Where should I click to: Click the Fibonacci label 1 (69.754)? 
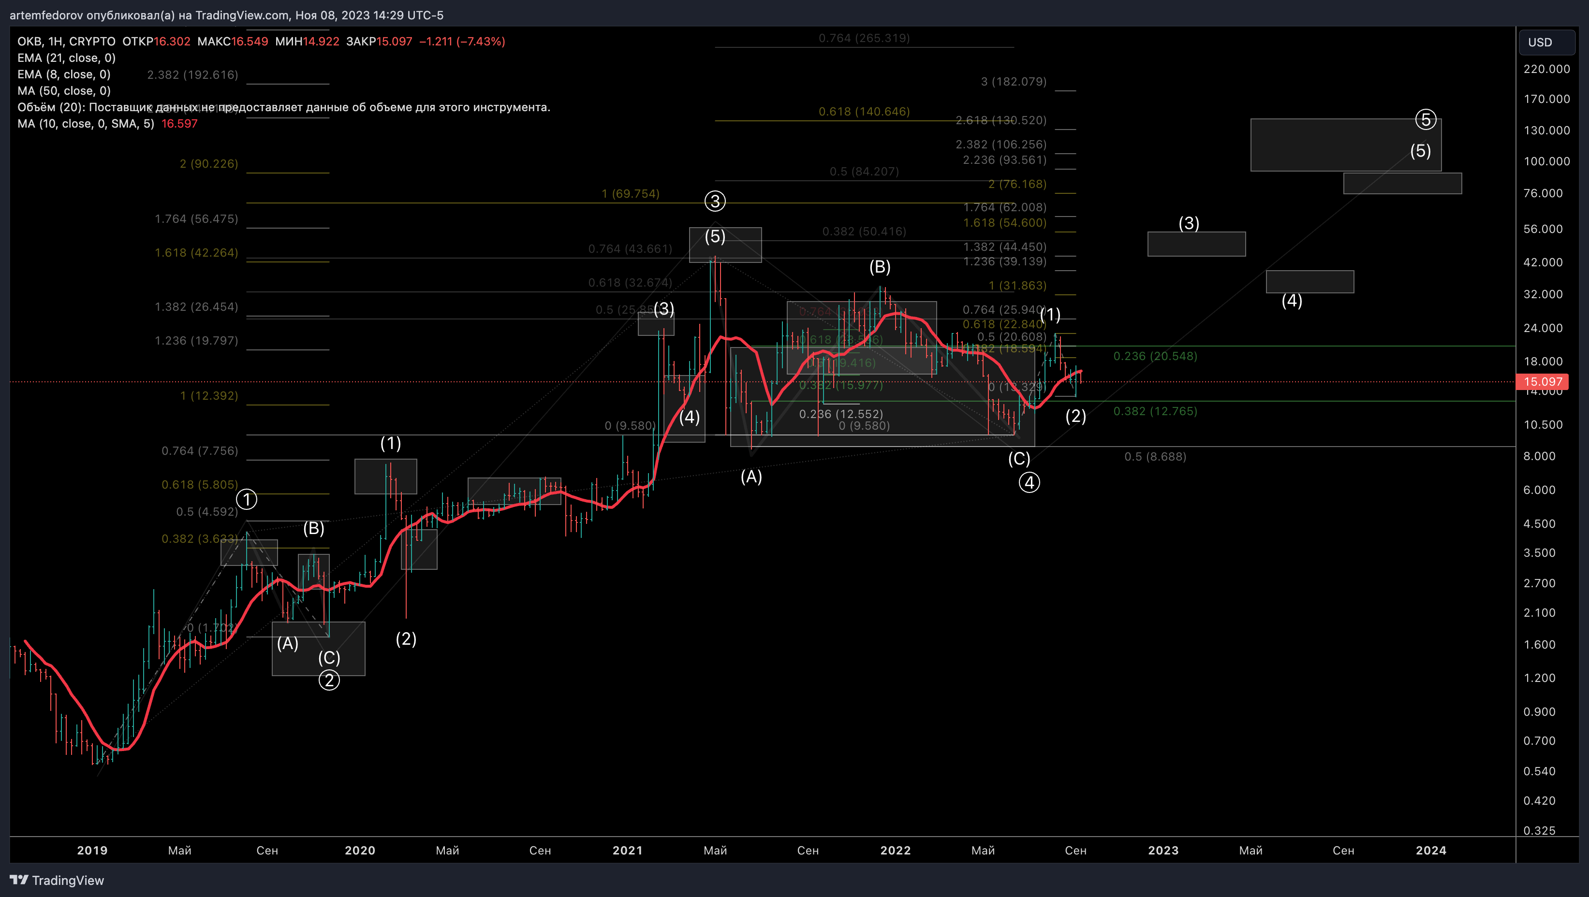point(631,194)
